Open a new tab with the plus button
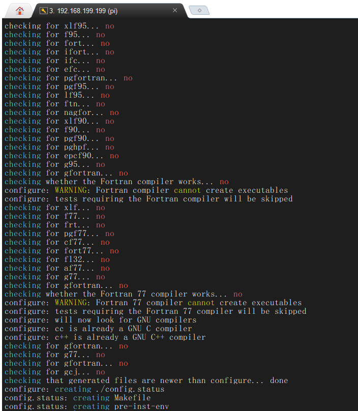The height and width of the screenshot is (411, 358). point(199,10)
